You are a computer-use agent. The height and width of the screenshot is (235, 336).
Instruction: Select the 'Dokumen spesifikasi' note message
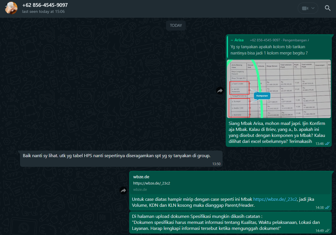click(226, 222)
